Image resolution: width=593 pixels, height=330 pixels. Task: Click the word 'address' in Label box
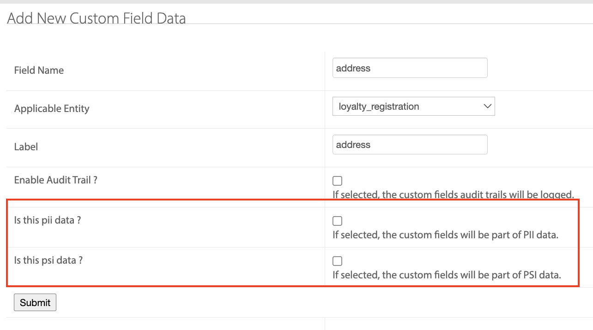tap(353, 145)
